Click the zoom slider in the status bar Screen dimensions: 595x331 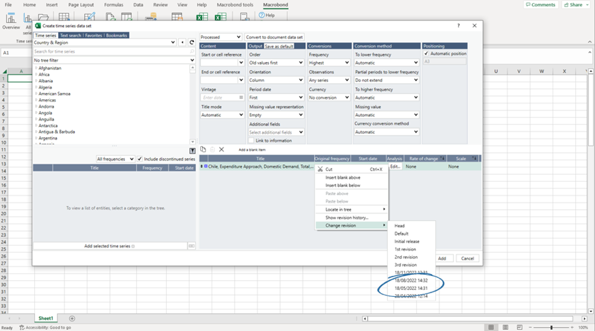tap(551, 327)
